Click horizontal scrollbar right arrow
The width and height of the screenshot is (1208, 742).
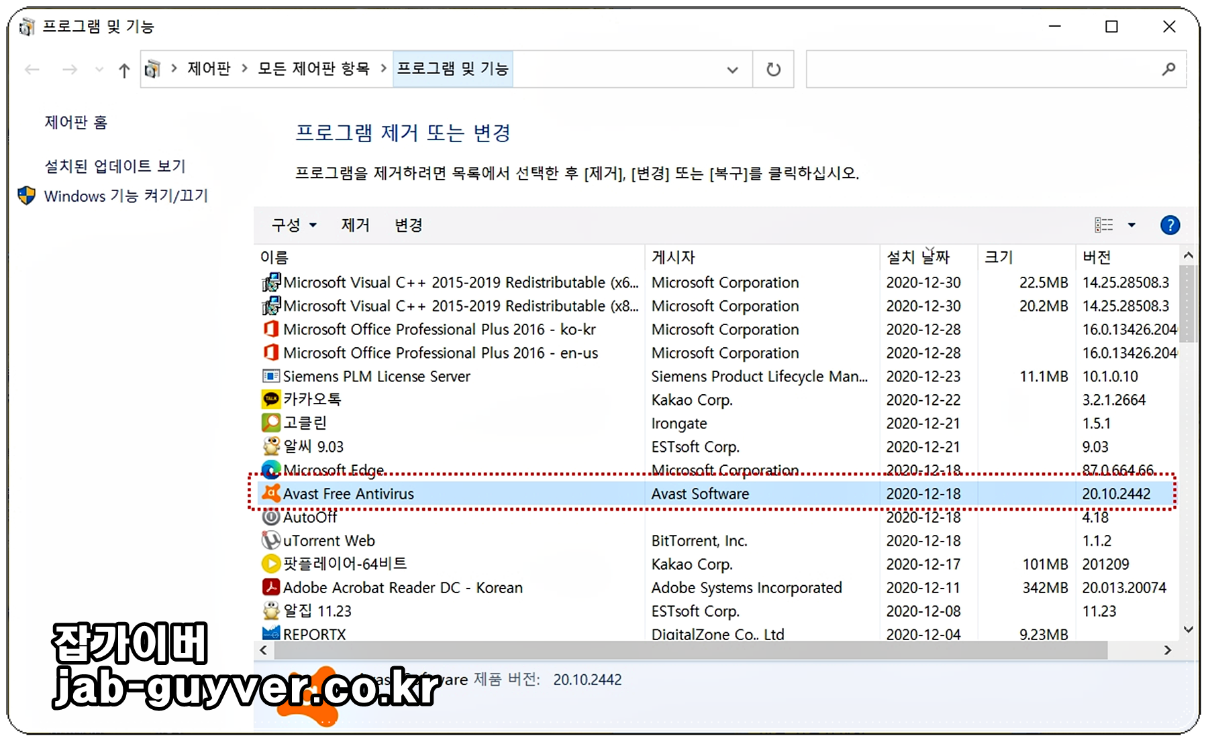coord(1168,650)
